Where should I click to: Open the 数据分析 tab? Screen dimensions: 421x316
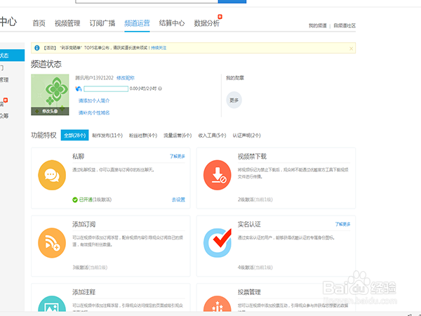[207, 23]
